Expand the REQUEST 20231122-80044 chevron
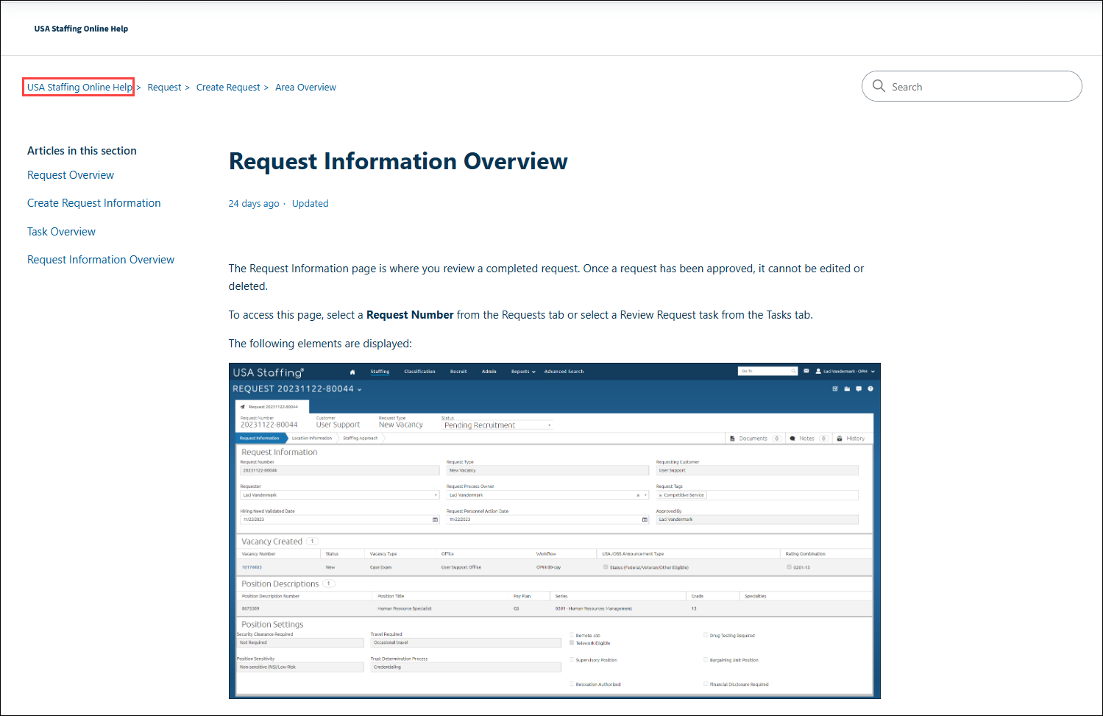This screenshot has height=716, width=1103. pyautogui.click(x=358, y=390)
